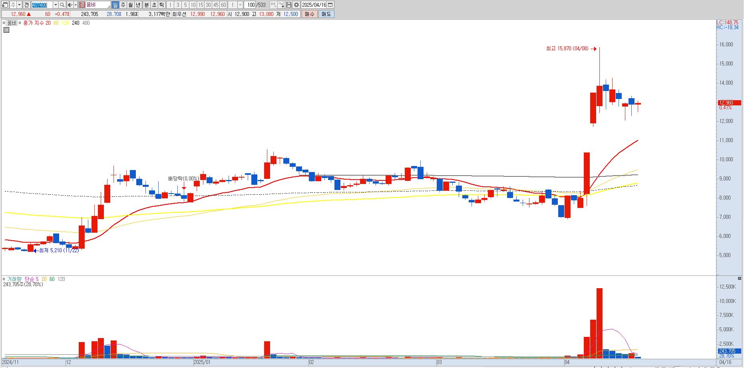Select monthly (월) chart period
The width and height of the screenshot is (744, 368).
131,5
